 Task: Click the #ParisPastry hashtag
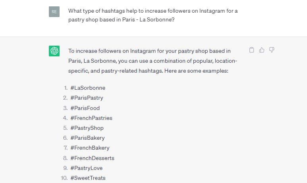point(87,98)
